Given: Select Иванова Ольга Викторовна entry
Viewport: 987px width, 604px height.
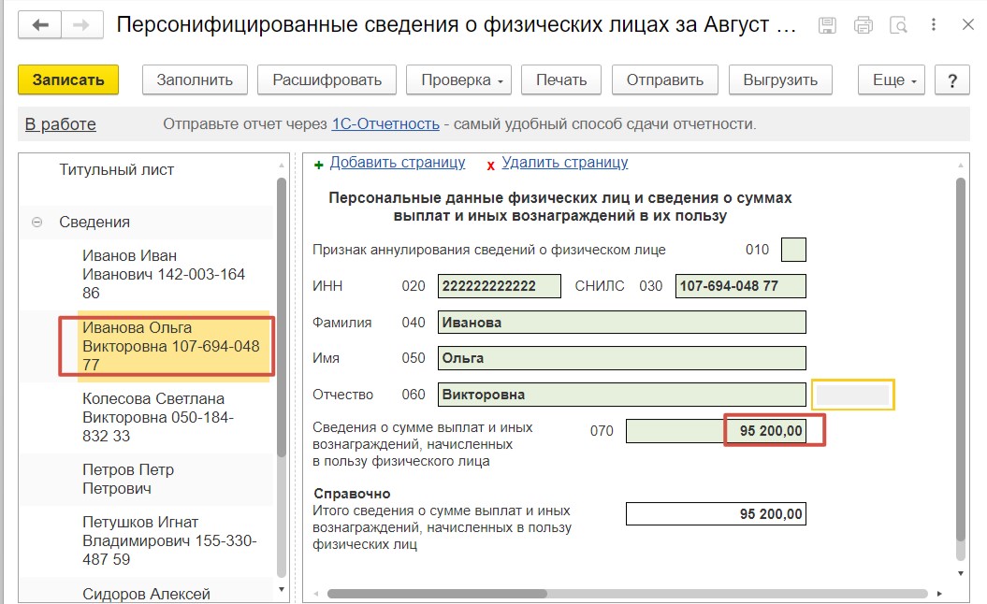Looking at the screenshot, I should coord(170,346).
